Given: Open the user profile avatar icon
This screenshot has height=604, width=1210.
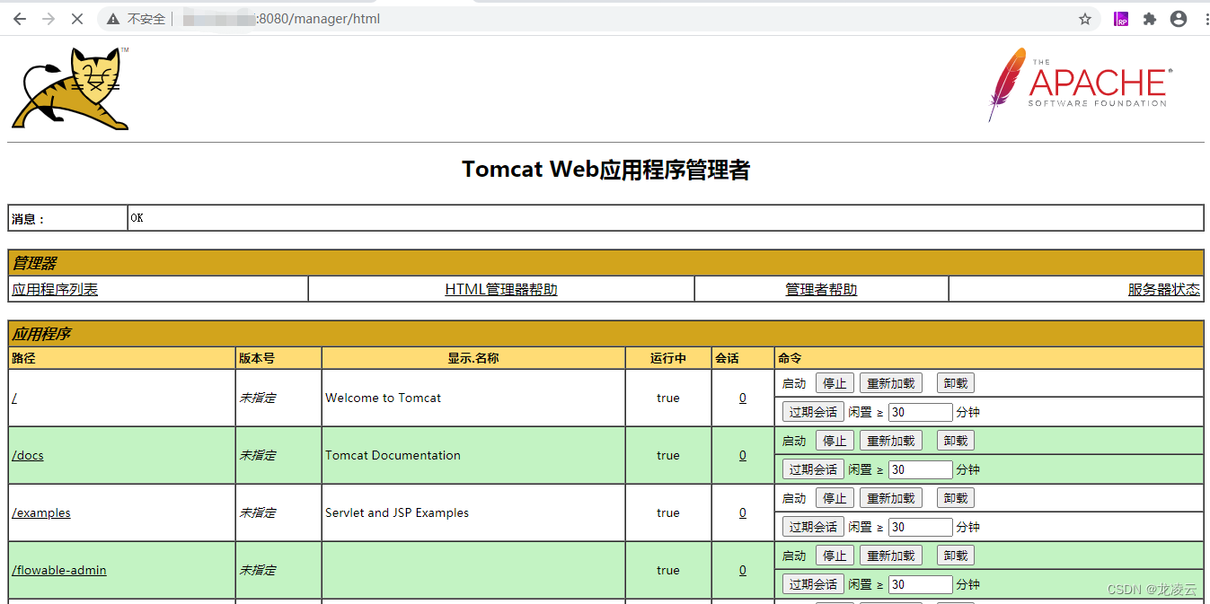Looking at the screenshot, I should (1179, 19).
